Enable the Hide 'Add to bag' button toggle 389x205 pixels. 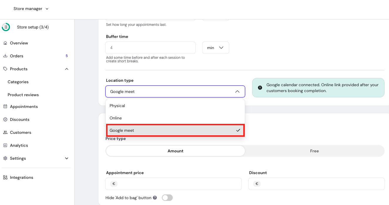[167, 198]
